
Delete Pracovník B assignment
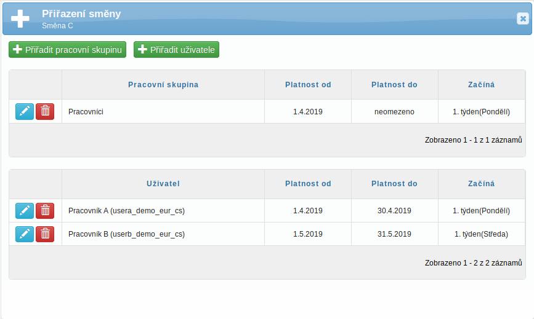(45, 234)
